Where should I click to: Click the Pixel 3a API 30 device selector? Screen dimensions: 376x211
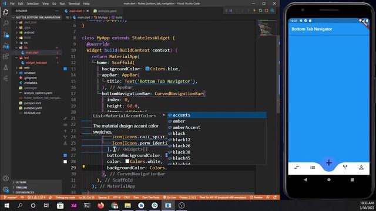coord(223,198)
